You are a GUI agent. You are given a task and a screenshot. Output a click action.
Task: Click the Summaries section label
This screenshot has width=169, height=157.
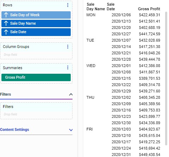pos(12,68)
